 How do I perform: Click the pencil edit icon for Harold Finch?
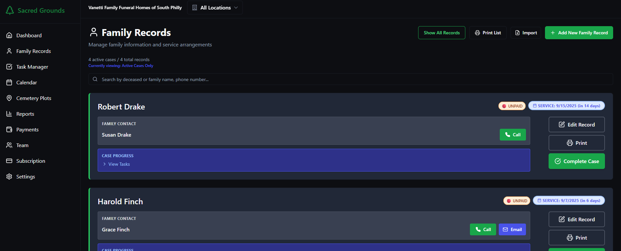point(562,219)
